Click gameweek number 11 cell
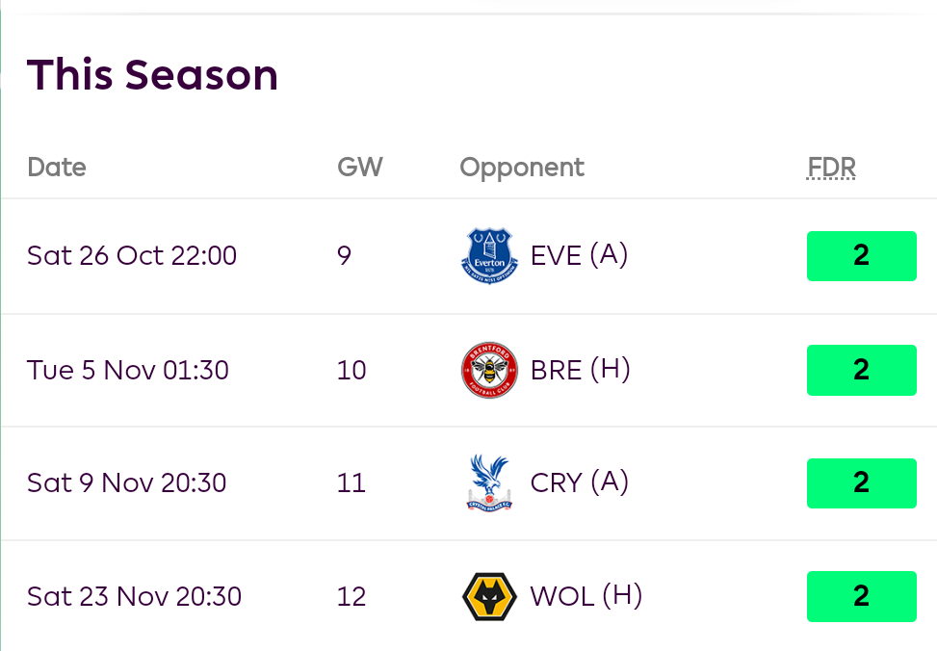Viewport: 937px width, 651px height. click(351, 482)
